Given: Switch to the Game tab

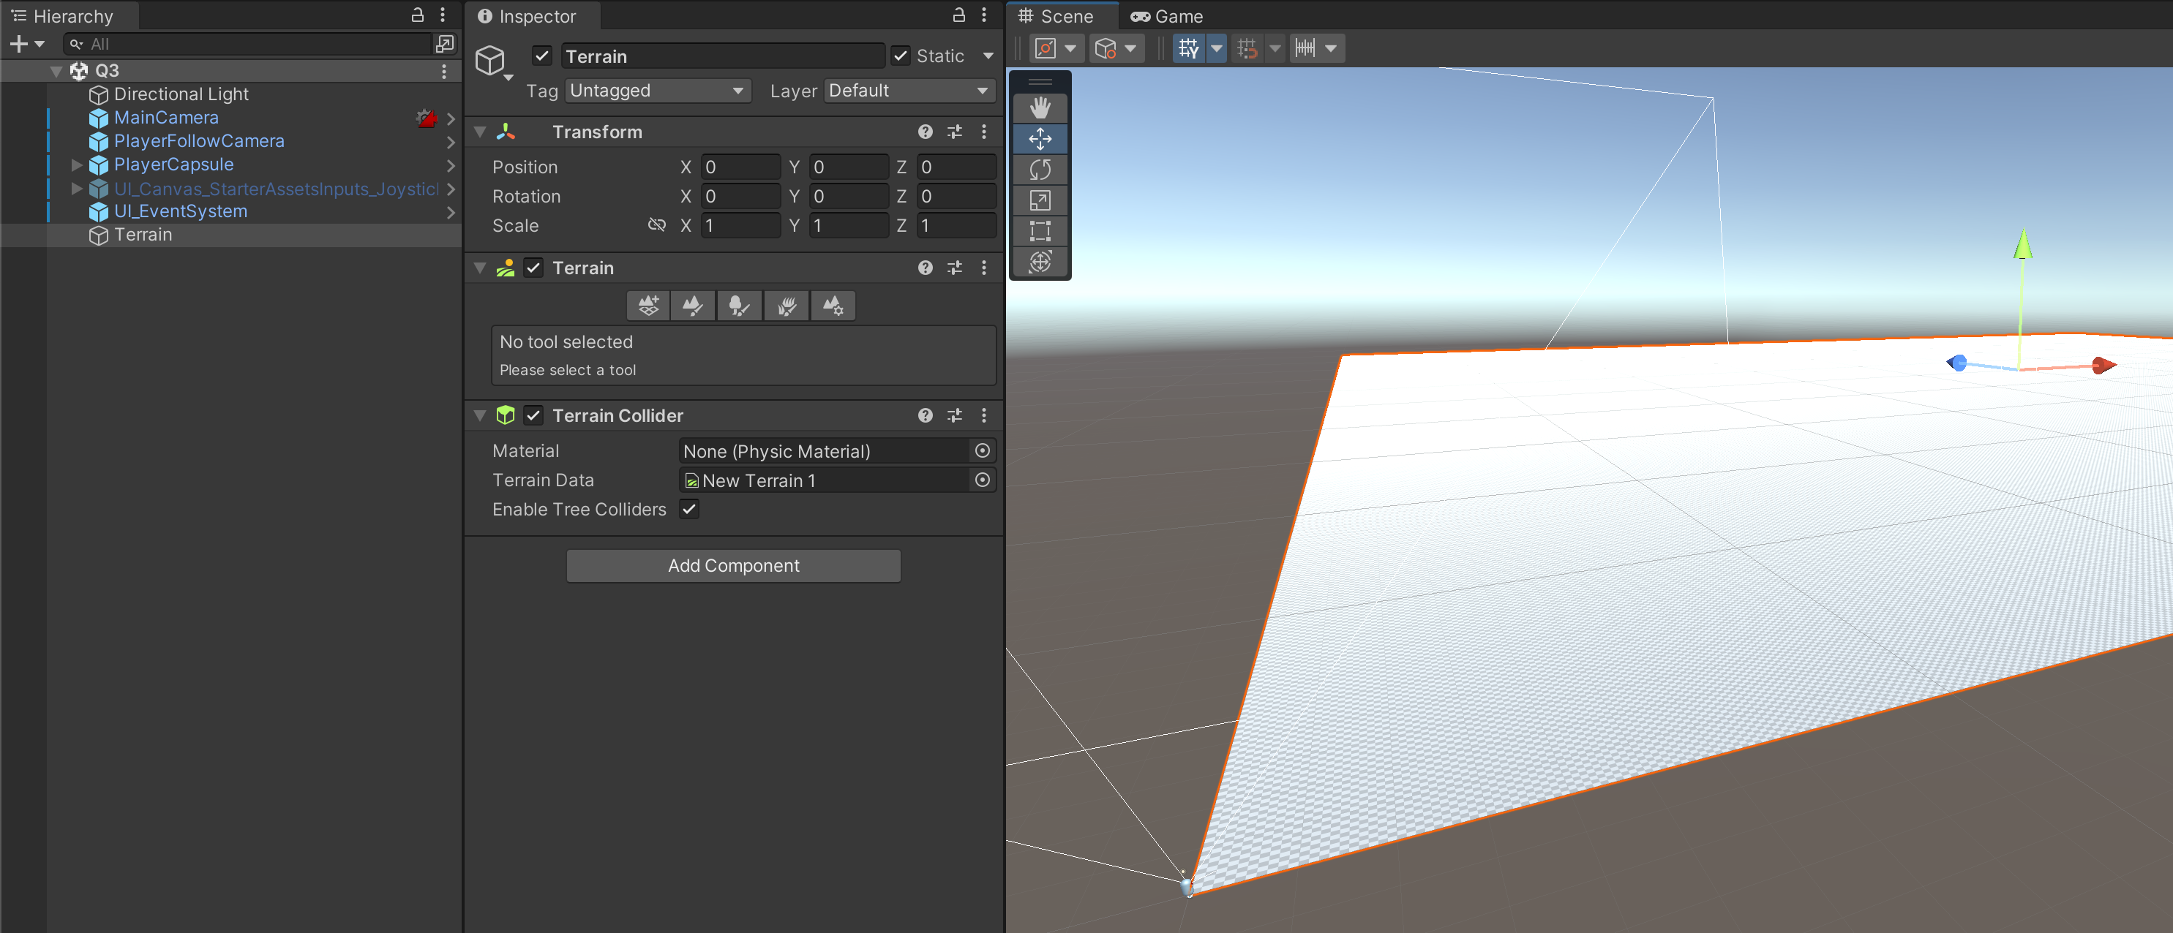Looking at the screenshot, I should (x=1167, y=16).
